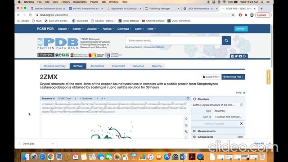
Task: Open the Display Files dropdown
Action: point(211,77)
